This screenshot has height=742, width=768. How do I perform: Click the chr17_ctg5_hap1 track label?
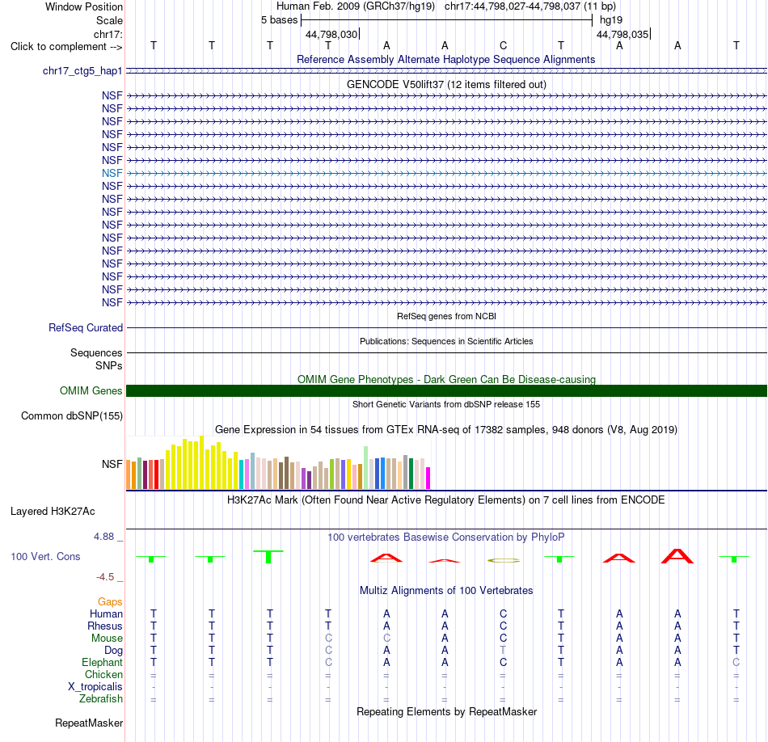coord(82,71)
